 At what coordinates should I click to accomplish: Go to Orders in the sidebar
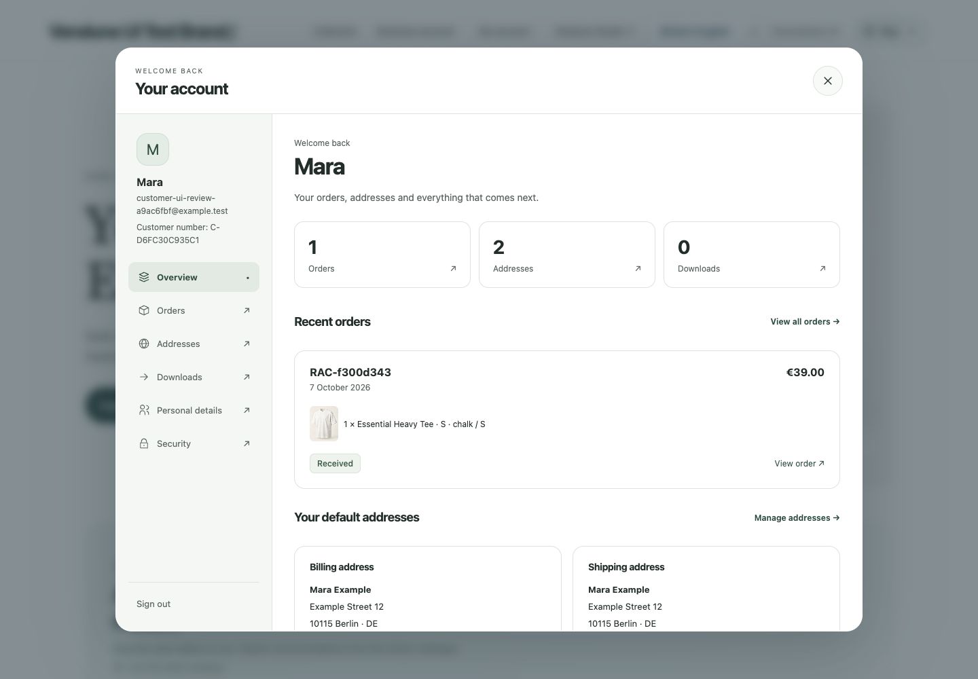coord(194,310)
